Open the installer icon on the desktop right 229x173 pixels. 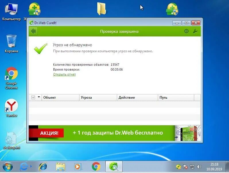coord(172,9)
